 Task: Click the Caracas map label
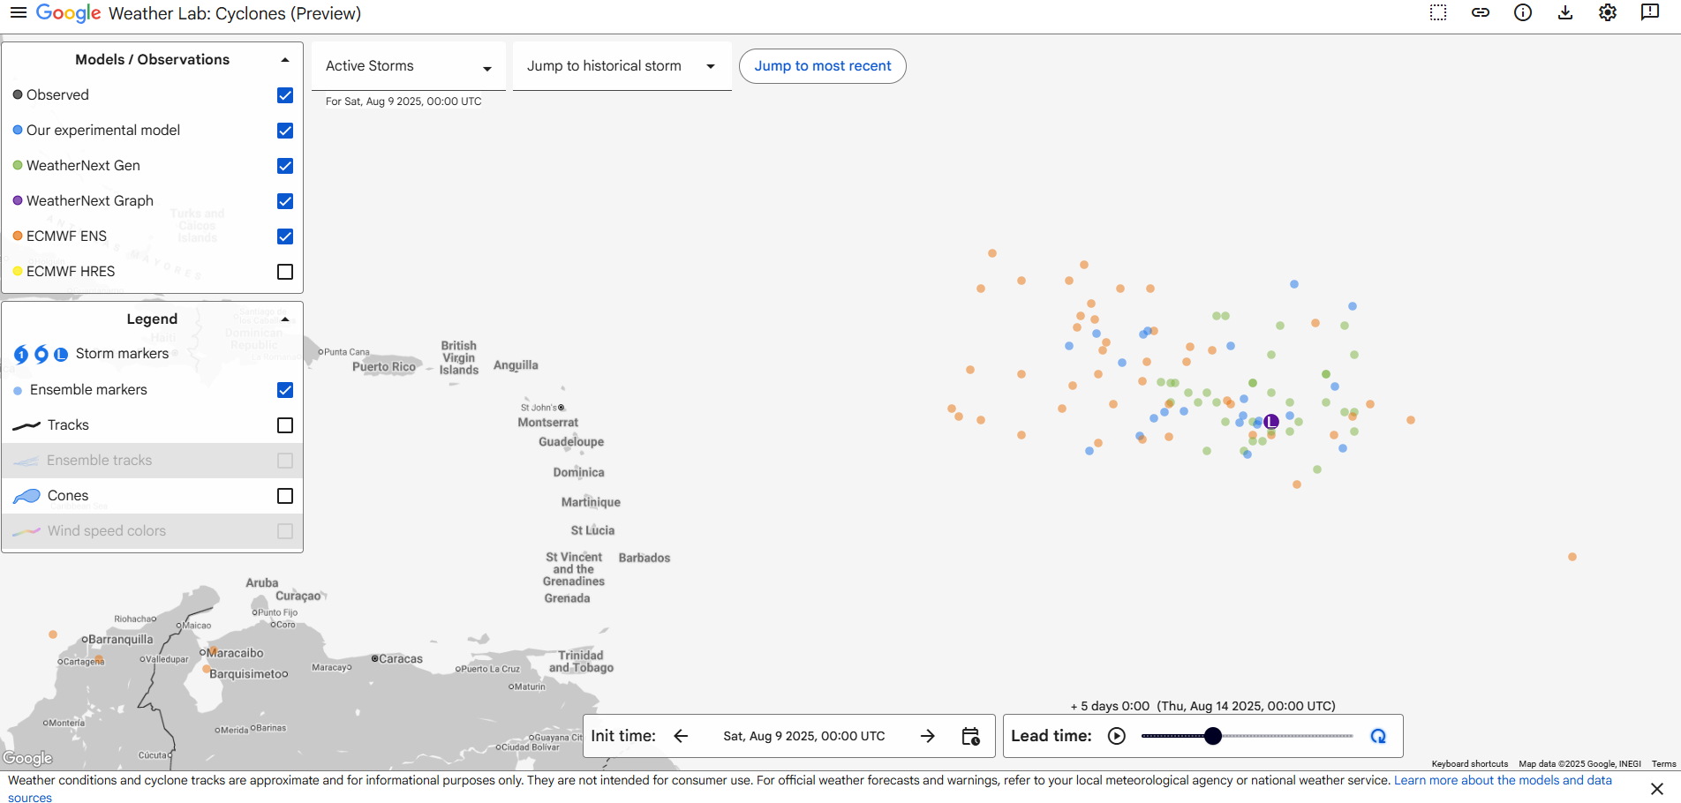click(401, 659)
